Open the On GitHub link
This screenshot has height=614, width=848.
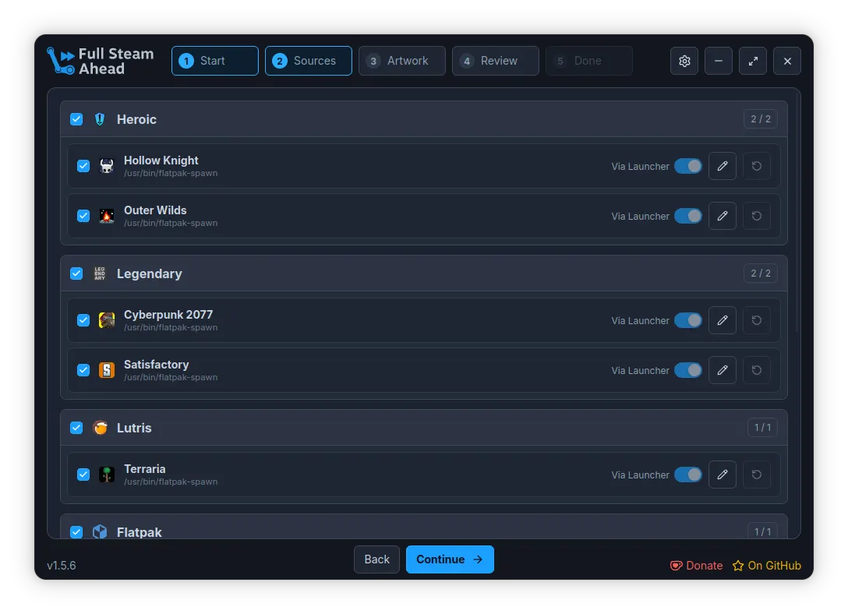(x=767, y=566)
